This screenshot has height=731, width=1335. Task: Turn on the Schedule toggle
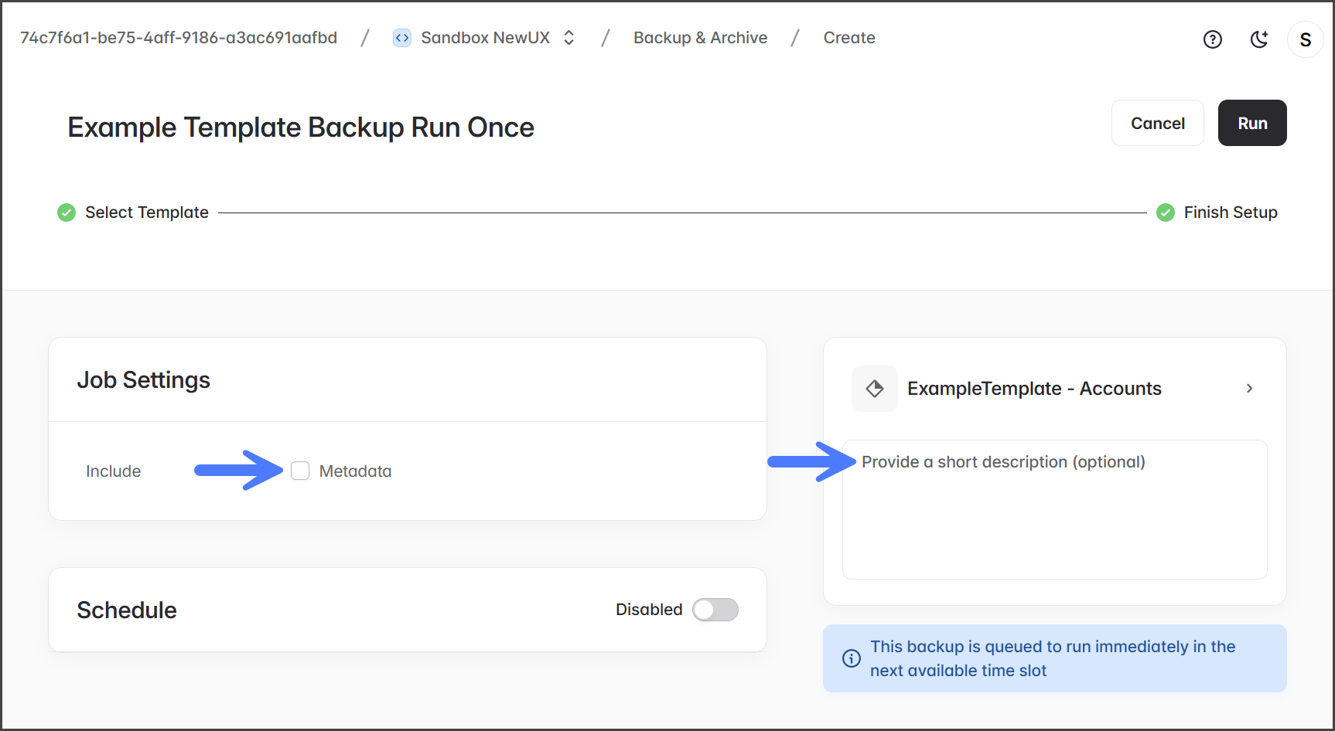pyautogui.click(x=715, y=610)
